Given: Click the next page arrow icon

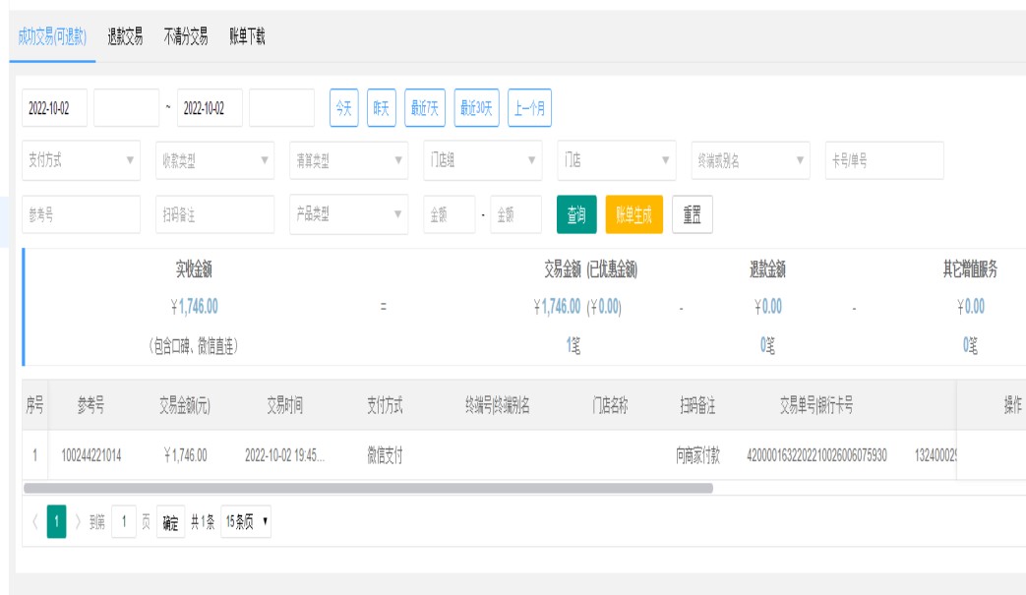Looking at the screenshot, I should coord(79,523).
